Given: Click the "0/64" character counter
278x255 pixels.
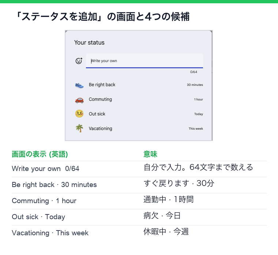Looking at the screenshot, I should (194, 72).
